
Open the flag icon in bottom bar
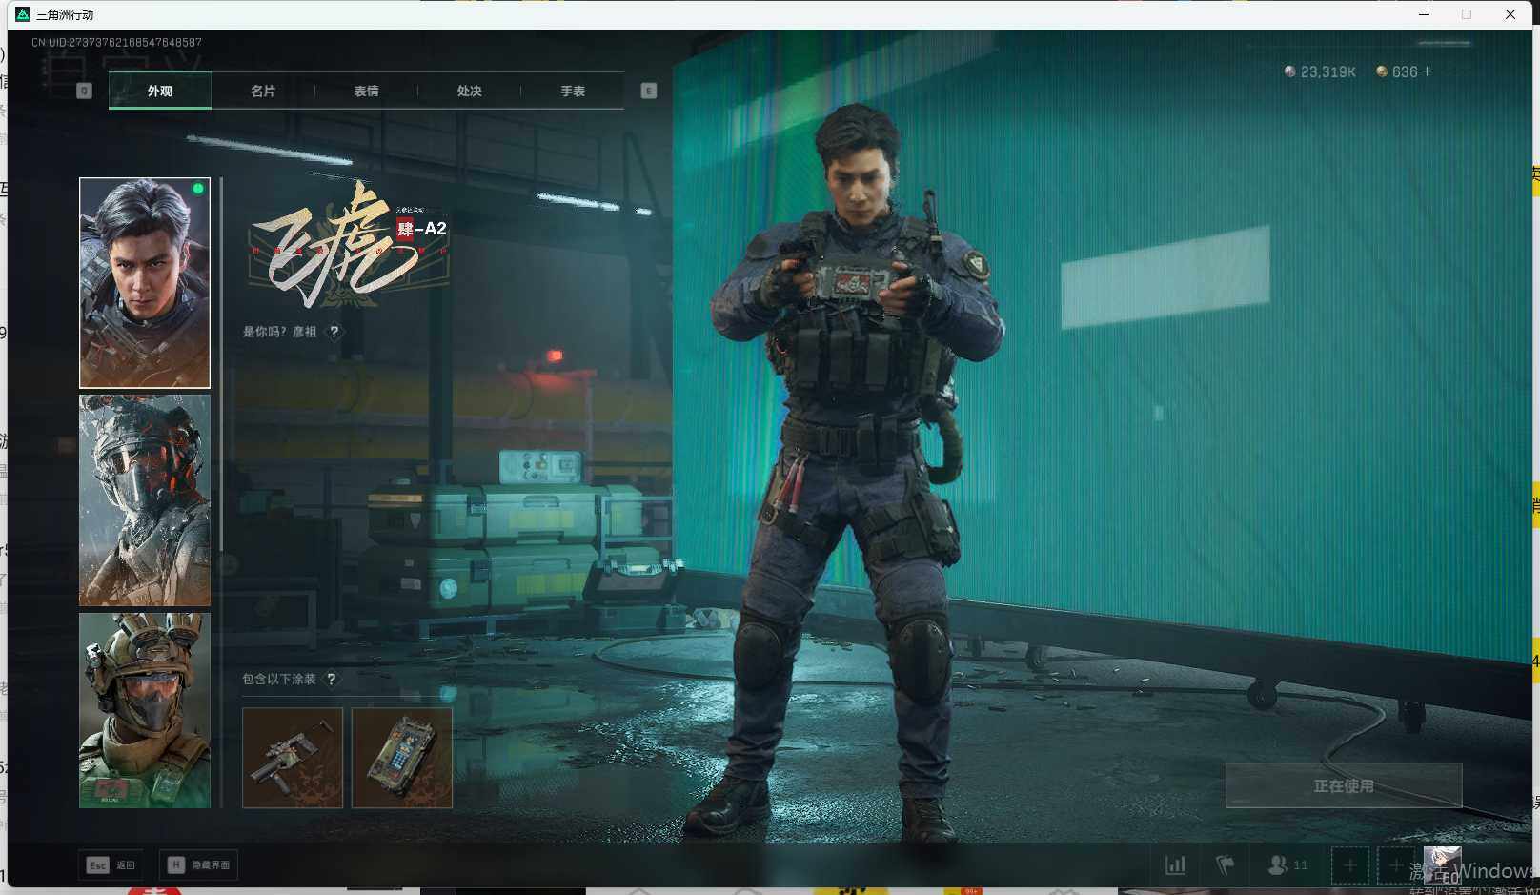click(x=1226, y=865)
